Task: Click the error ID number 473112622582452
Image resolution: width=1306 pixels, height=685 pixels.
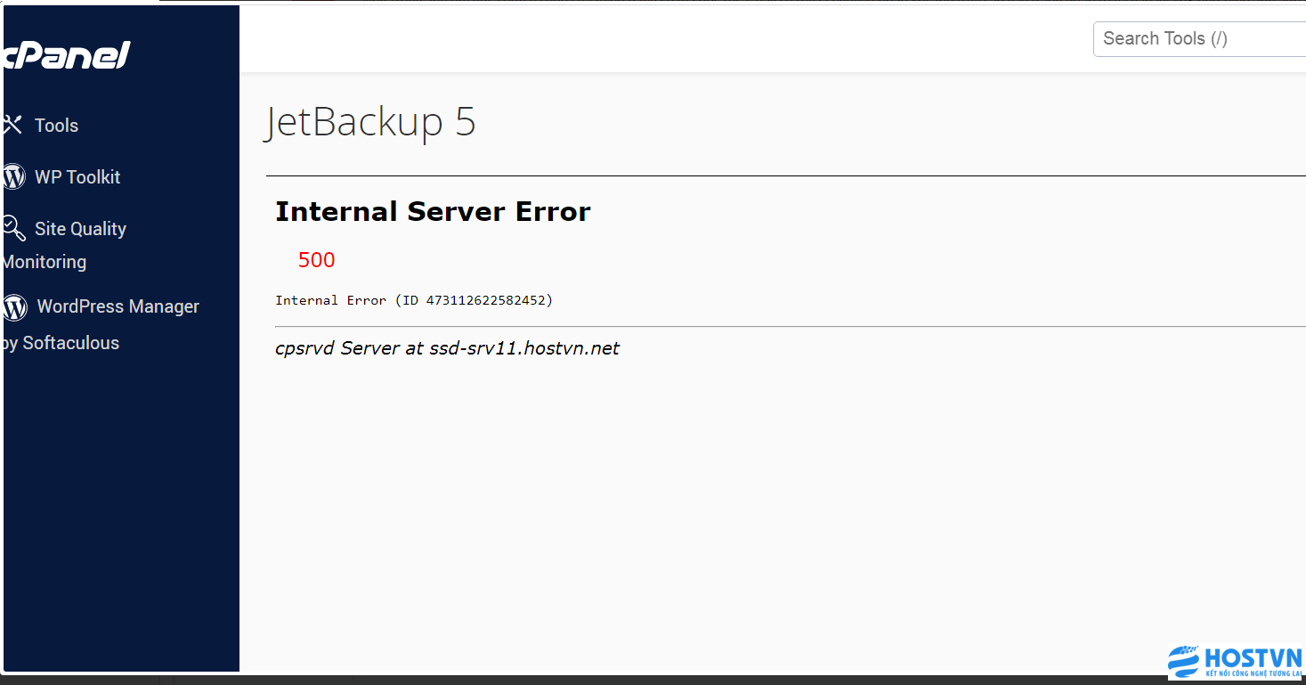Action: tap(486, 300)
